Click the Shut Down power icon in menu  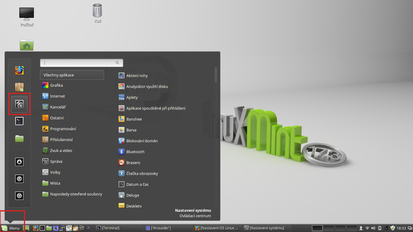(19, 196)
